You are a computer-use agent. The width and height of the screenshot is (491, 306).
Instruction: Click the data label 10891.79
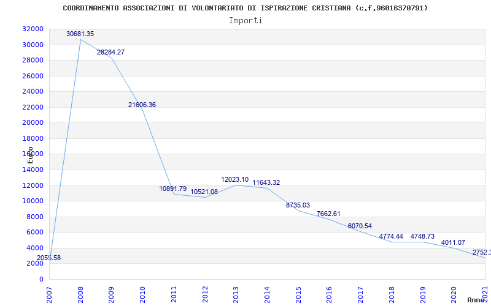(173, 188)
